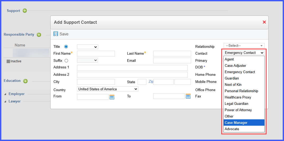Choose Case Adjuster from the Contact list
The height and width of the screenshot is (141, 284).
244,66
